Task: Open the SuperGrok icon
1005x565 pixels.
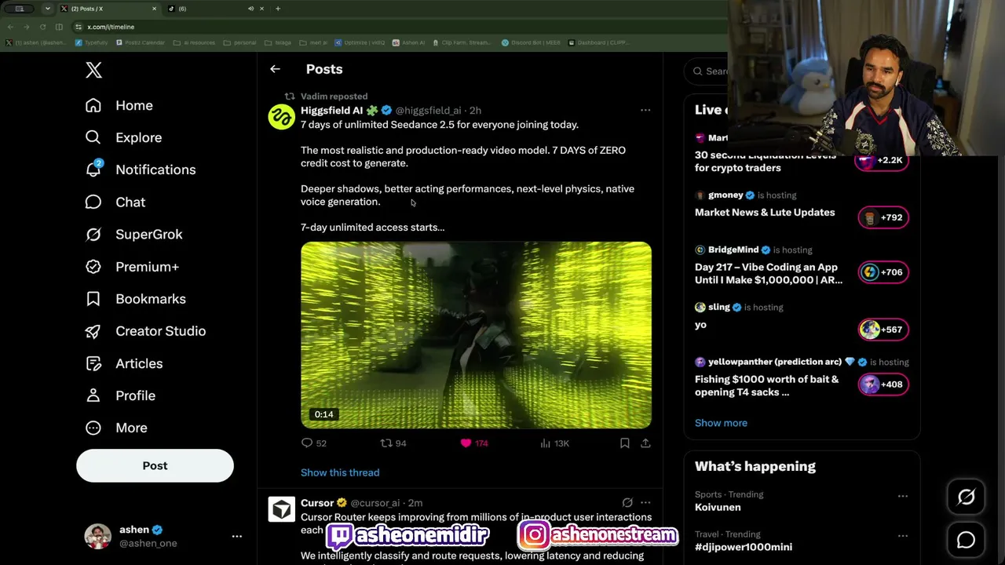Action: (x=93, y=234)
